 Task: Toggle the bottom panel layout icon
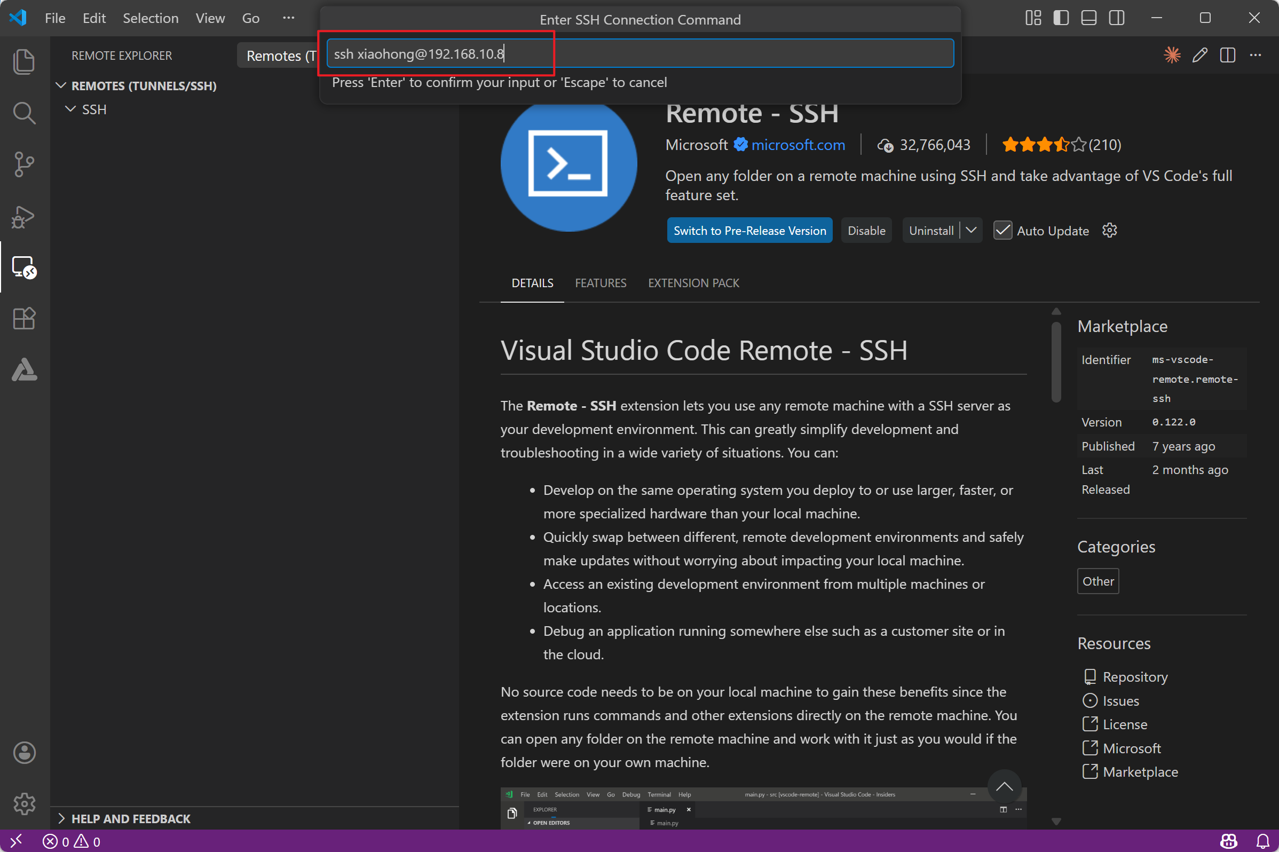pyautogui.click(x=1089, y=18)
